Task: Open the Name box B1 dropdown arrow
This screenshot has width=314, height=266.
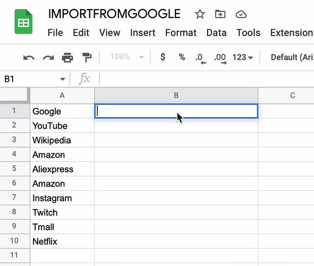Action: (x=63, y=79)
